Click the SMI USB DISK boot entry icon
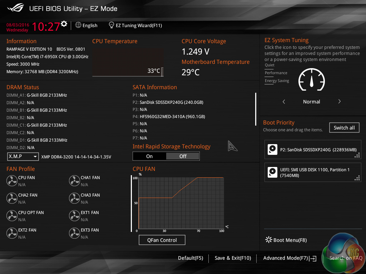The width and height of the screenshot is (366, 274). 272,172
